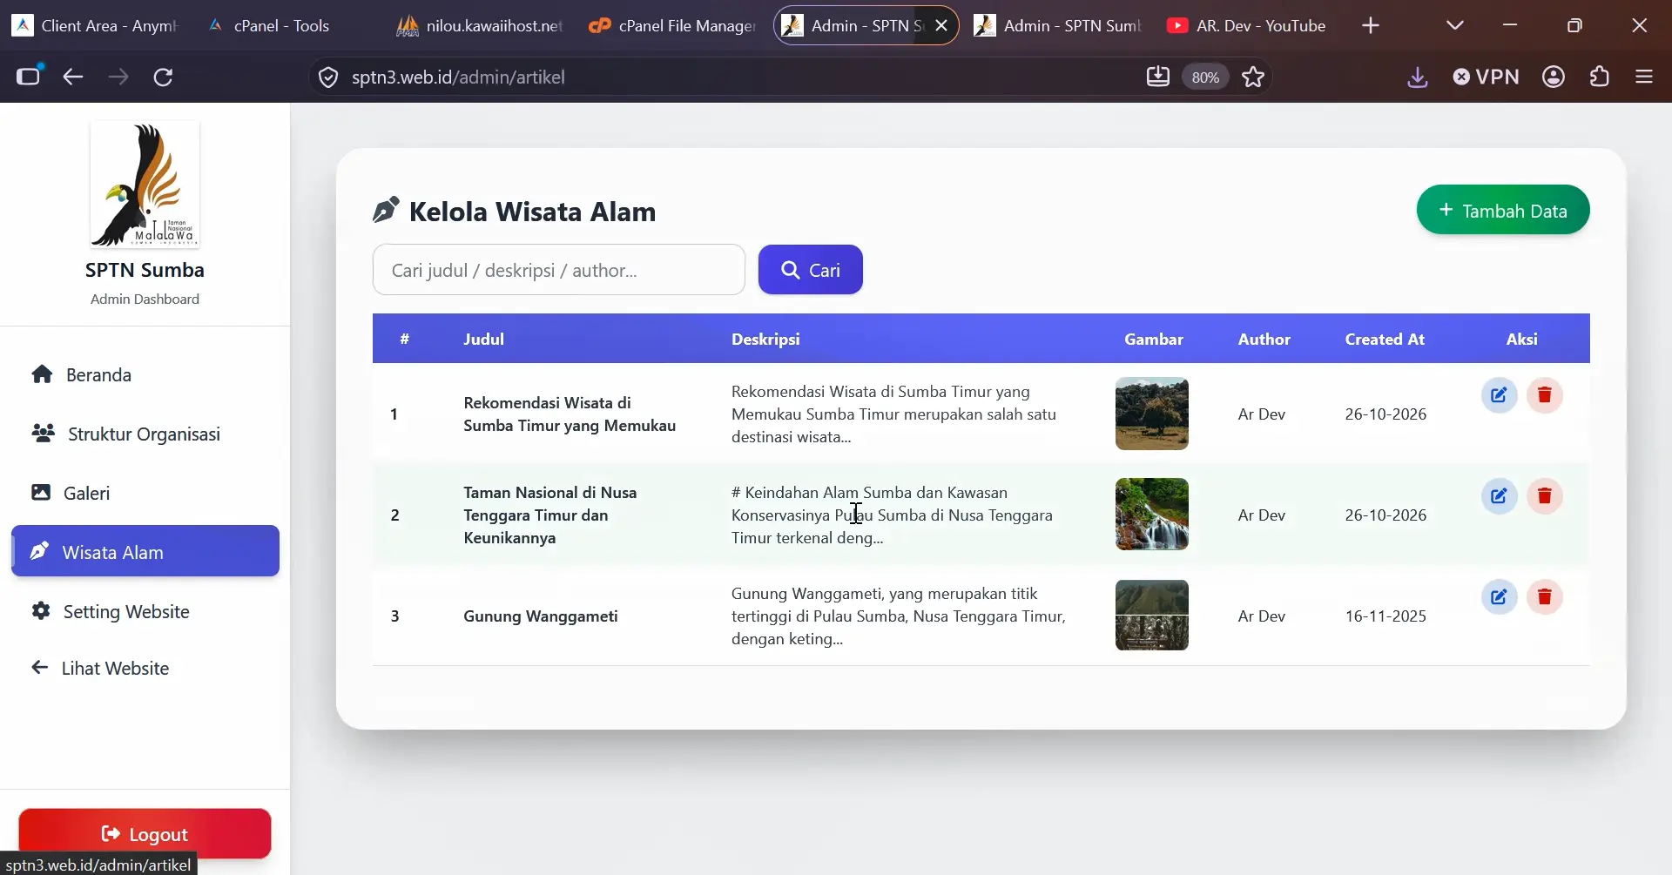
Task: Edit the Taman Nasional di Nusa Tenggara row
Action: click(x=1499, y=496)
